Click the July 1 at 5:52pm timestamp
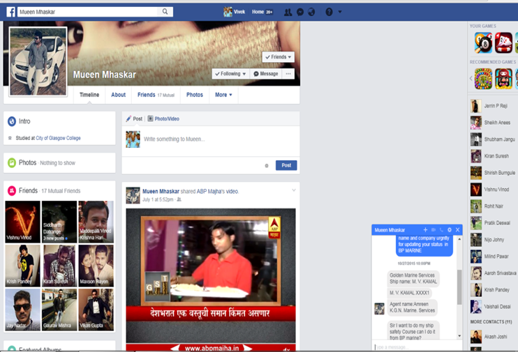518x352 pixels. [x=158, y=199]
